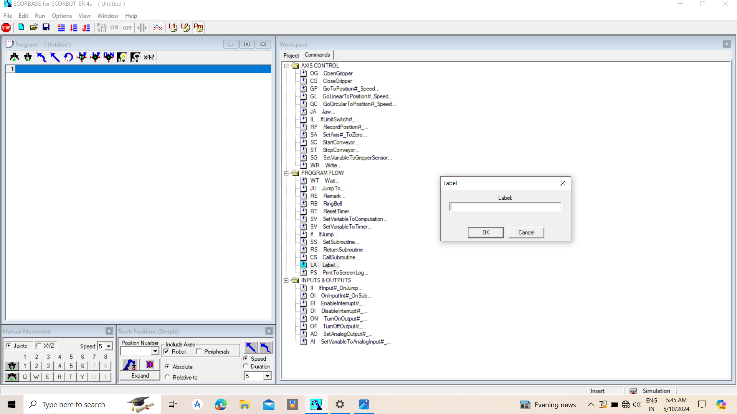
Task: Focus the Label text input field
Action: point(505,207)
